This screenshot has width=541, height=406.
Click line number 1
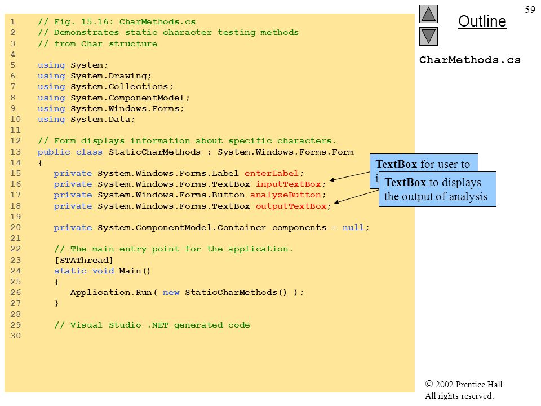pyautogui.click(x=13, y=22)
